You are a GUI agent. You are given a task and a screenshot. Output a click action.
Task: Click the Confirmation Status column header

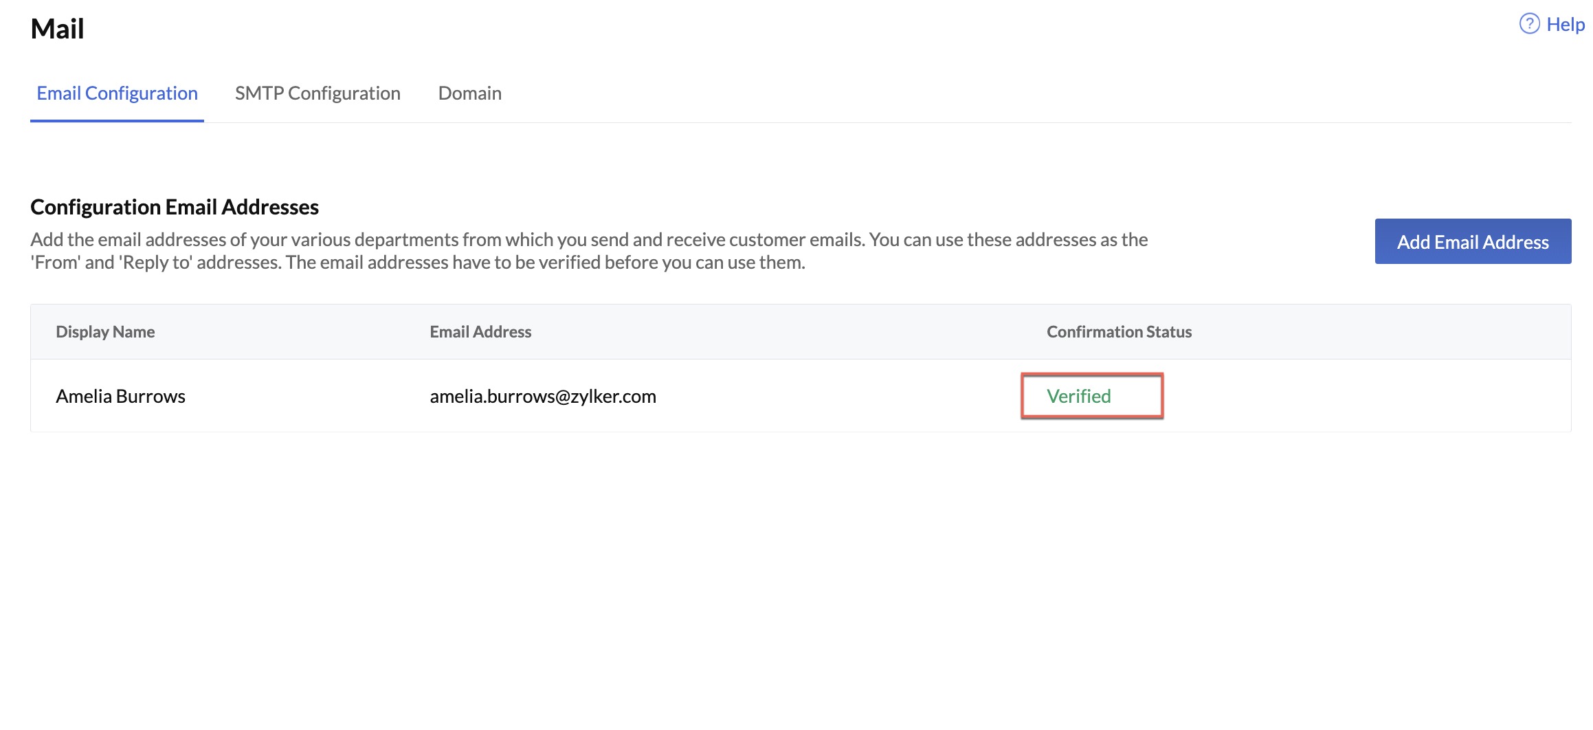(x=1119, y=332)
